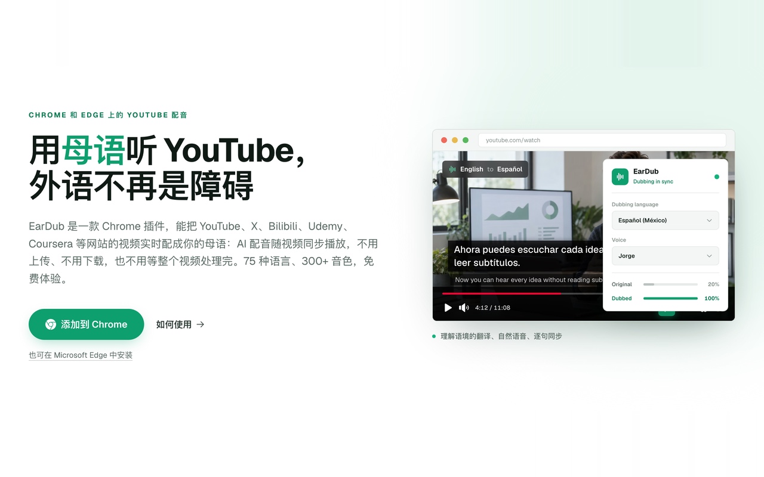Viewport: 764px width, 477px height.
Task: Click the Dubbing in sync status text
Action: pos(653,182)
